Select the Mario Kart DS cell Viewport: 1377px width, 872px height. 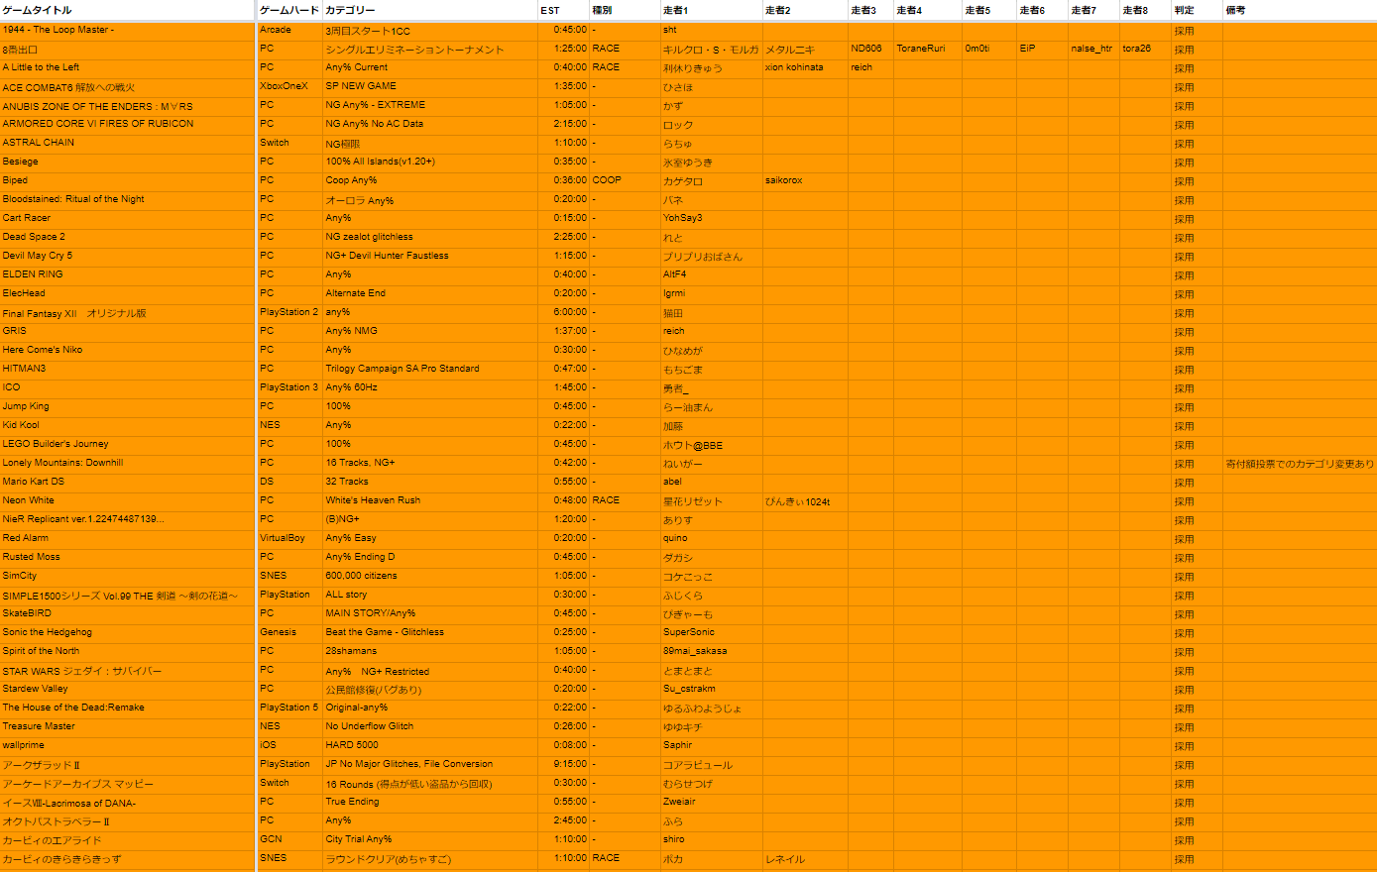point(128,483)
